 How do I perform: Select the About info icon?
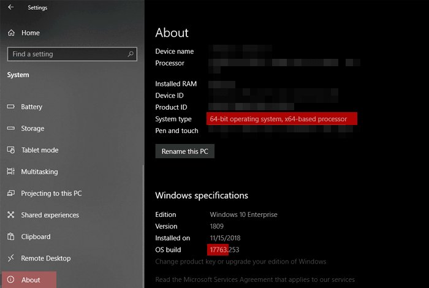pos(11,279)
